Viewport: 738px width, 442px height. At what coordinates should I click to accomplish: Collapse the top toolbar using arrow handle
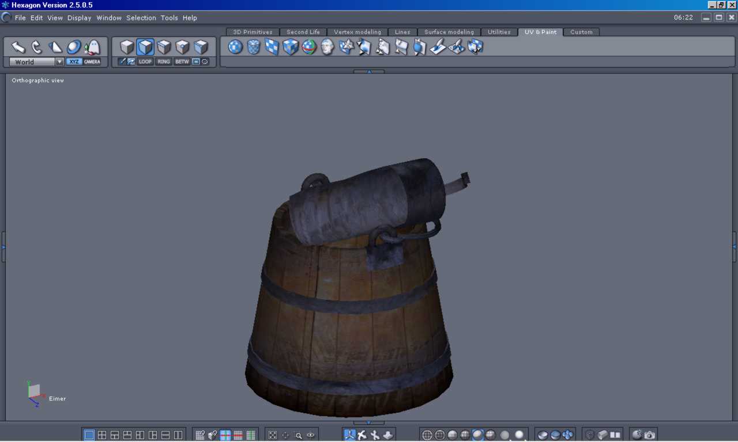pos(368,71)
